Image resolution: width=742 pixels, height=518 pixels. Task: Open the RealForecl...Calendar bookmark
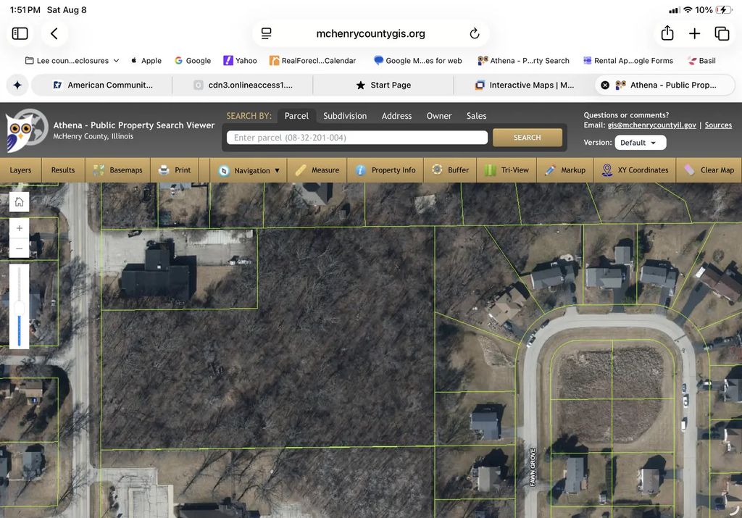click(x=313, y=61)
